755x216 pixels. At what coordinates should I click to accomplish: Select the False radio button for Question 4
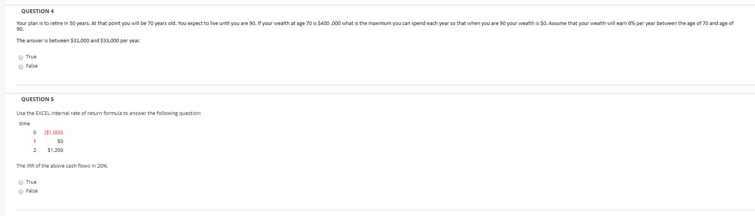(x=21, y=67)
